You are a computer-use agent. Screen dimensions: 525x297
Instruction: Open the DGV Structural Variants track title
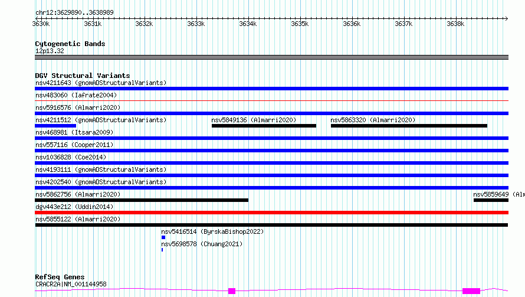pyautogui.click(x=83, y=76)
